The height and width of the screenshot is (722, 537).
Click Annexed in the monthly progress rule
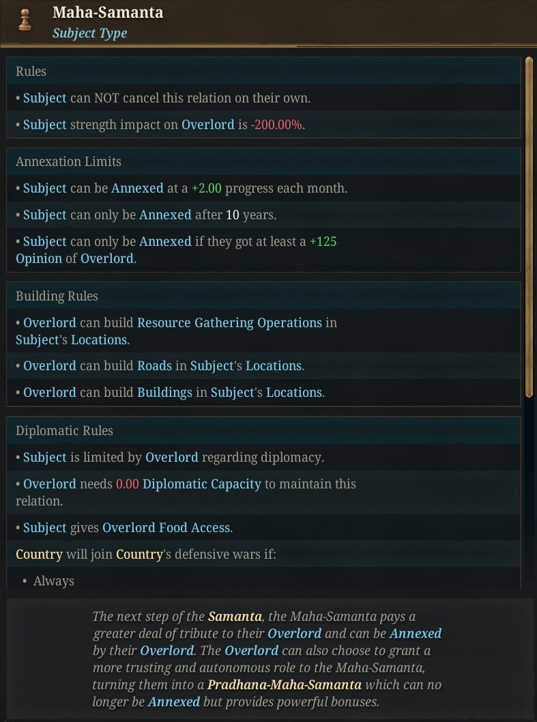137,189
